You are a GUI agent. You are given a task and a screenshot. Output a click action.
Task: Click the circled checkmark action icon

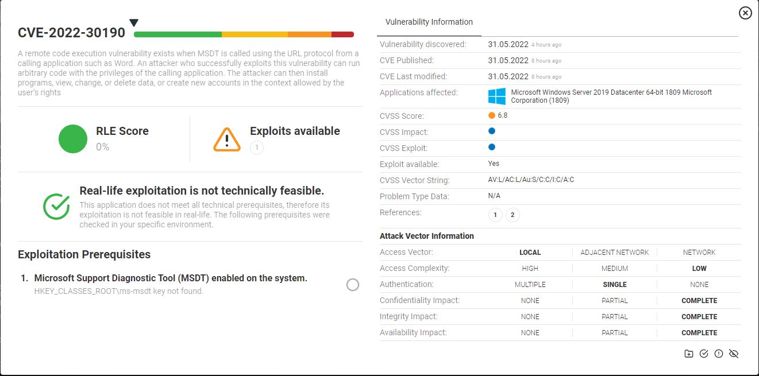[x=704, y=354]
